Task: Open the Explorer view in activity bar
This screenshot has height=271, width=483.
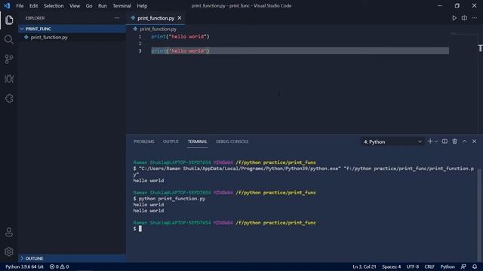Action: (x=9, y=20)
